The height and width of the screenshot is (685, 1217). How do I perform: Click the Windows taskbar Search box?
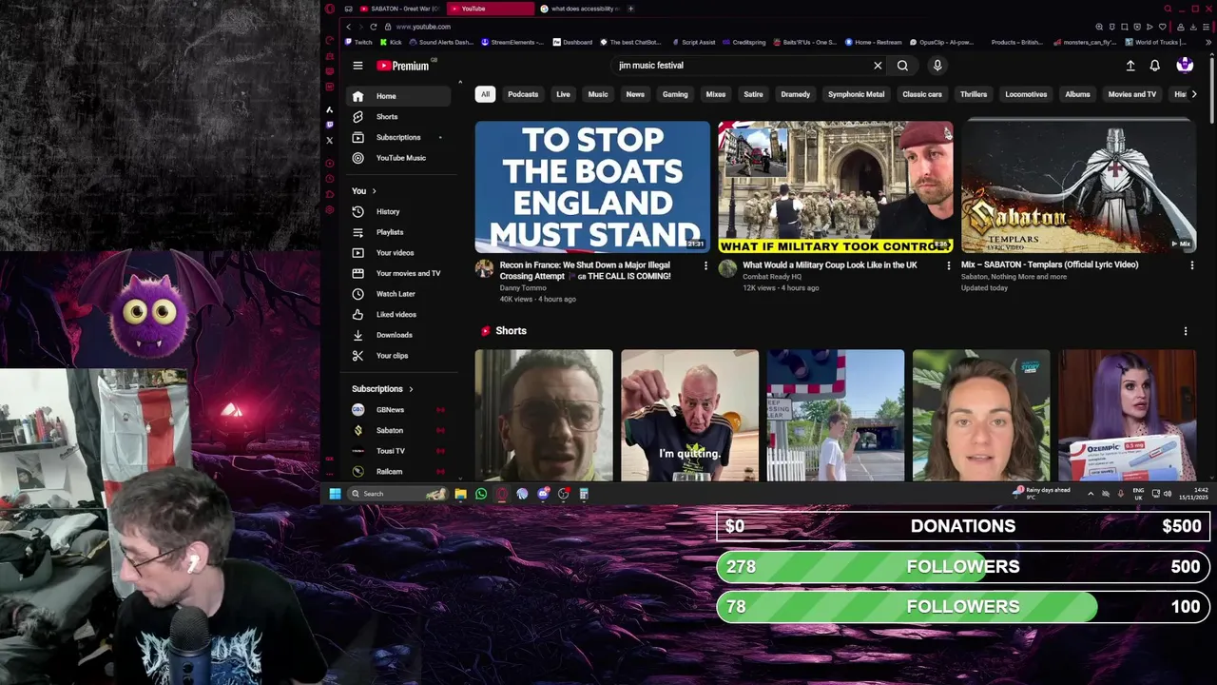397,494
